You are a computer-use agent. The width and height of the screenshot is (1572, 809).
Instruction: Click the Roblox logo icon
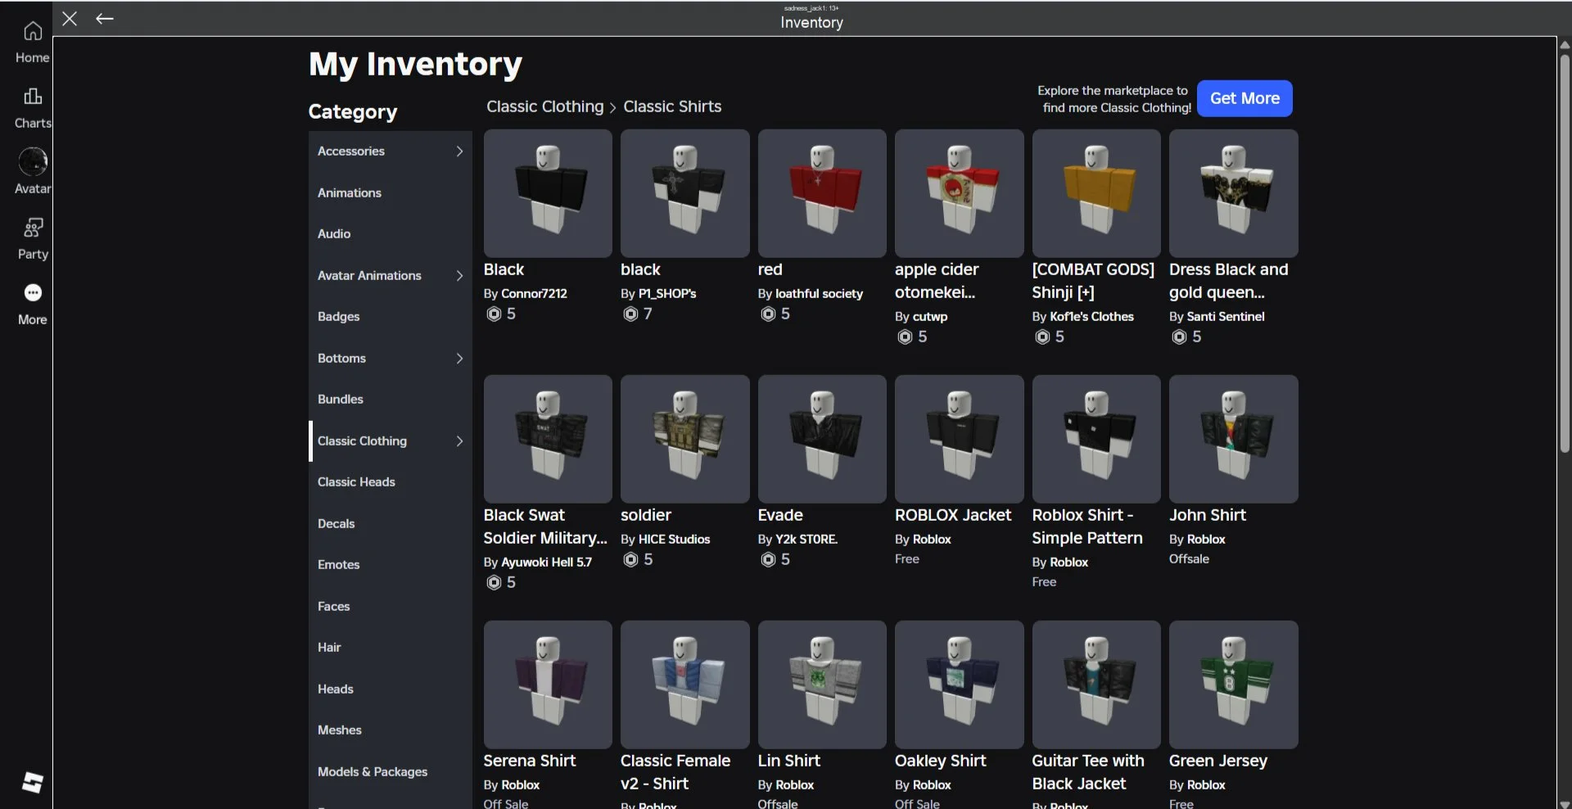pyautogui.click(x=33, y=782)
